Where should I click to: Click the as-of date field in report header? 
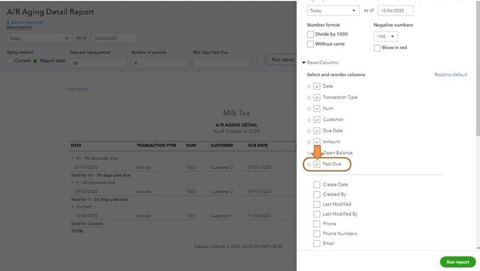pyautogui.click(x=113, y=38)
